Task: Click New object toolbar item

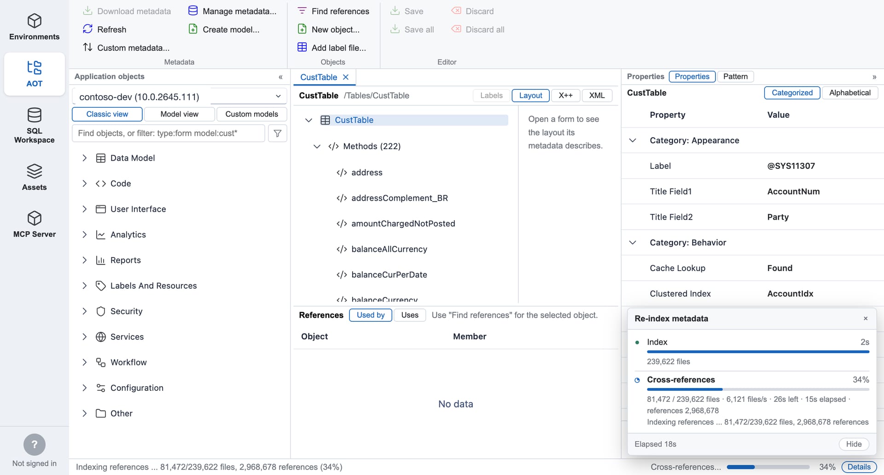Action: tap(328, 29)
